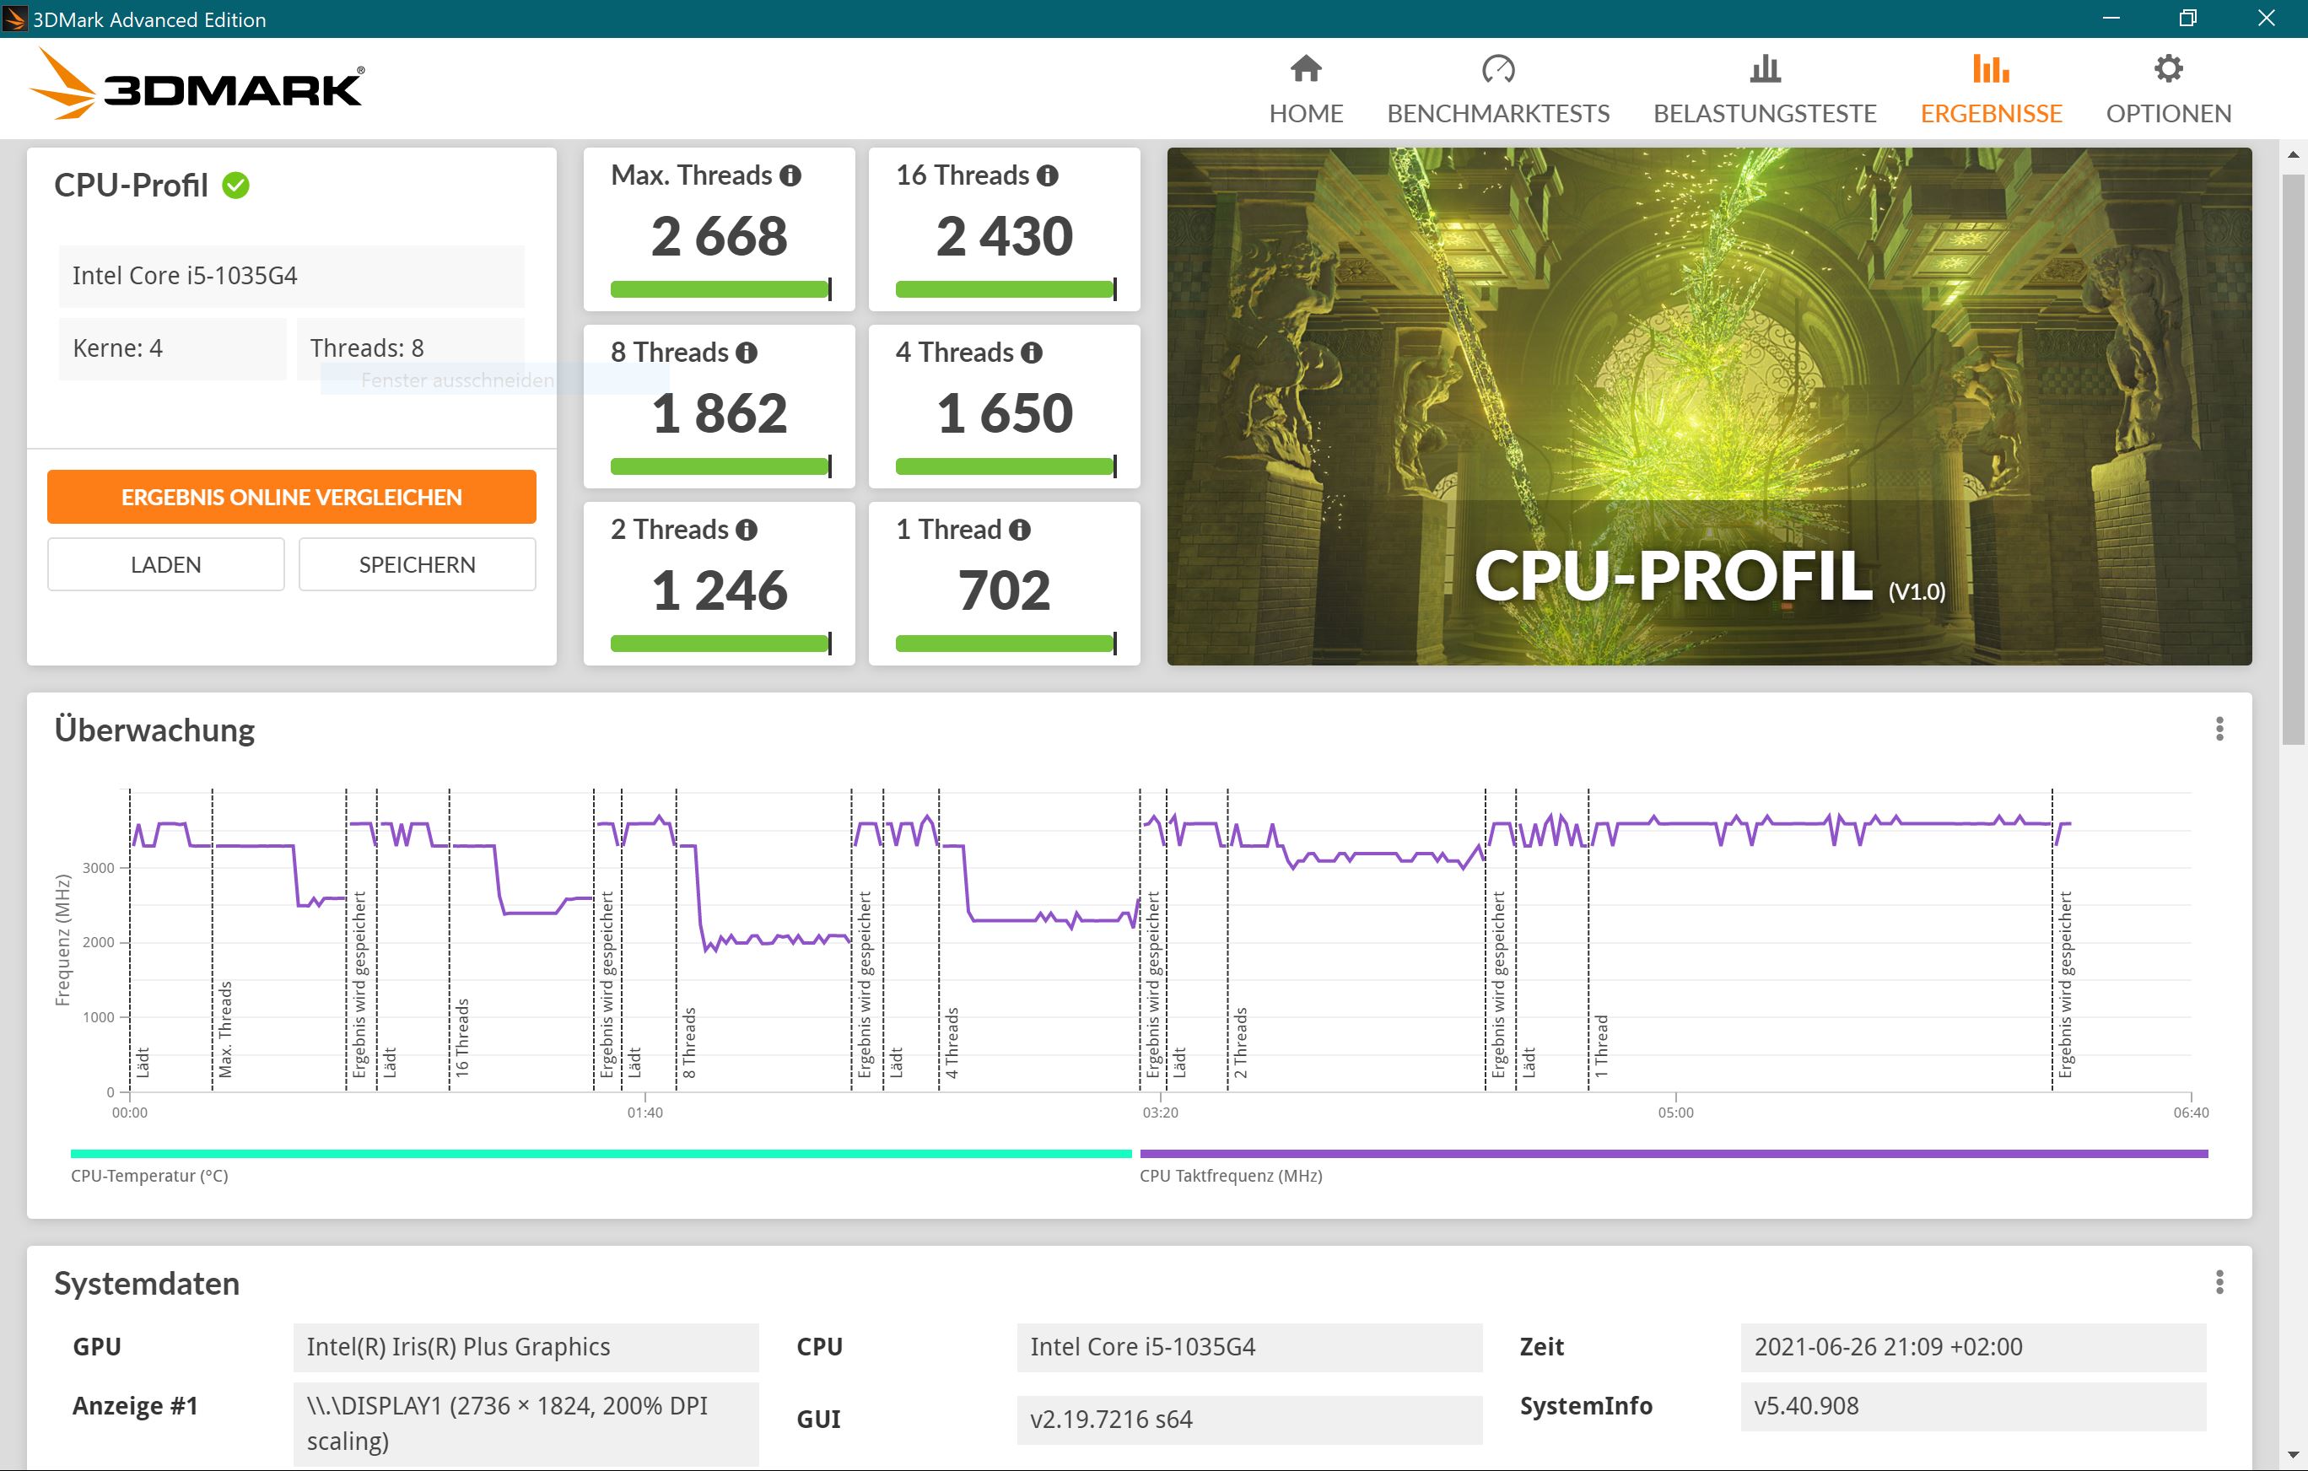Click the Laden button
This screenshot has width=2308, height=1471.
tap(166, 564)
